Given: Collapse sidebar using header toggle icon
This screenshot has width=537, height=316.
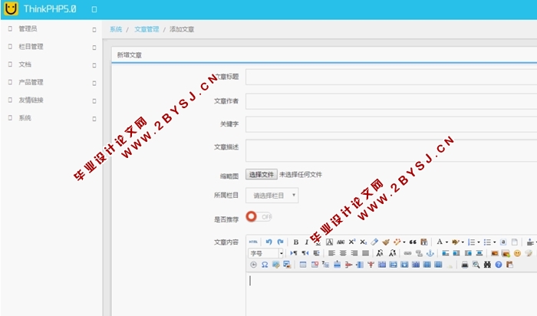Looking at the screenshot, I should 94,9.
